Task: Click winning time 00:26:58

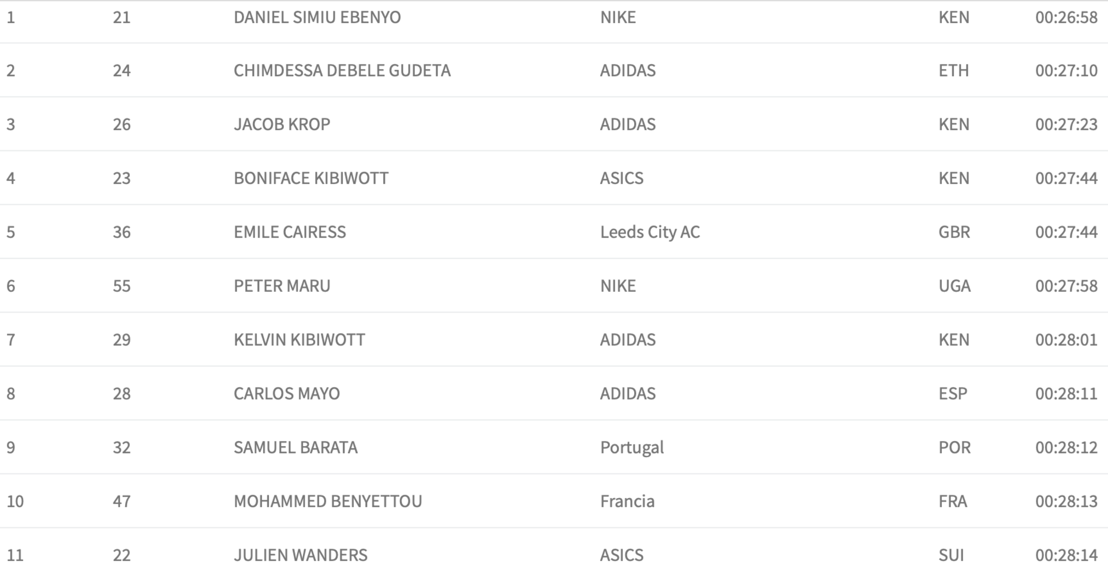Action: pos(1066,17)
